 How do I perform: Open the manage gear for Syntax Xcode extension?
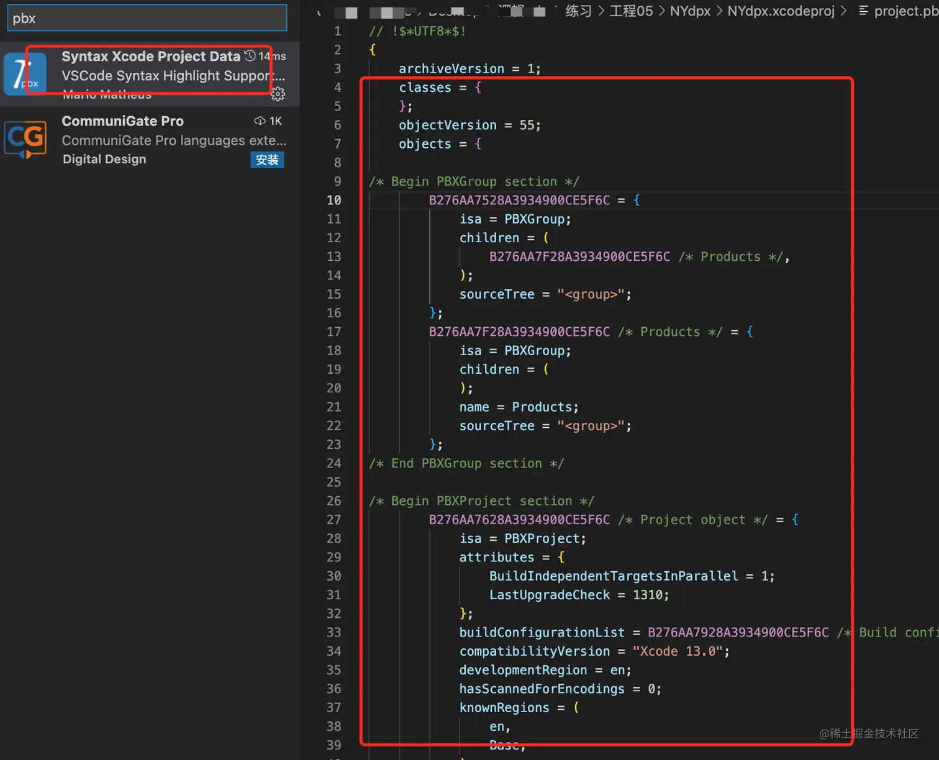[278, 94]
